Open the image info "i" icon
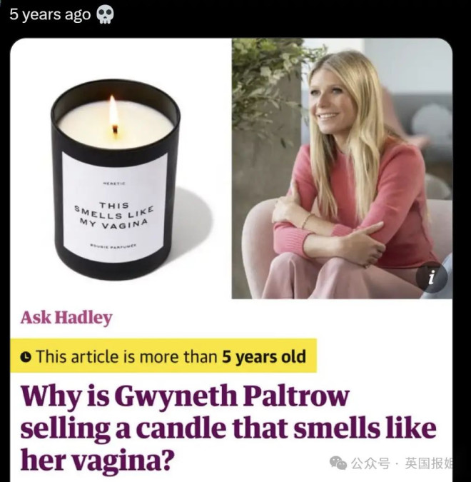The height and width of the screenshot is (482, 471). [x=432, y=277]
